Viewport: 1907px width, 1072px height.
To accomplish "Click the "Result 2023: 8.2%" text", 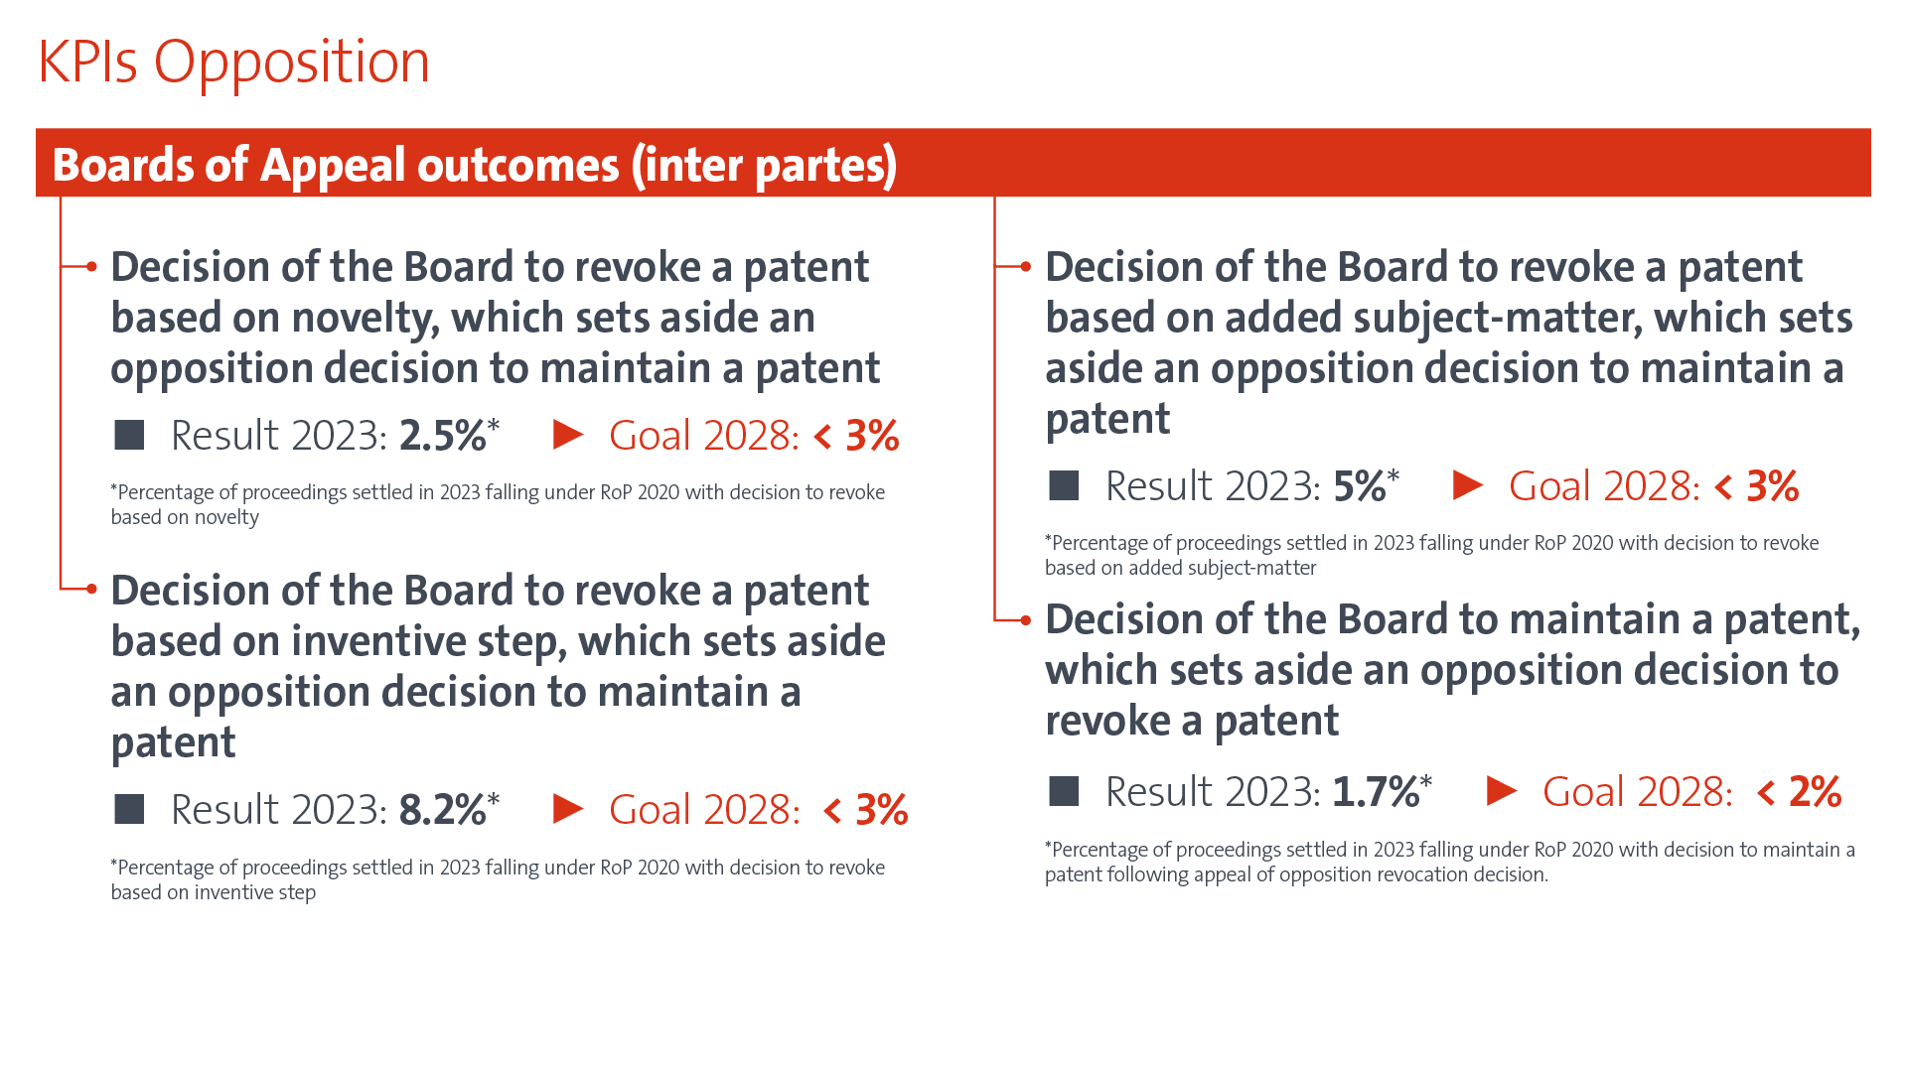I will (x=335, y=810).
